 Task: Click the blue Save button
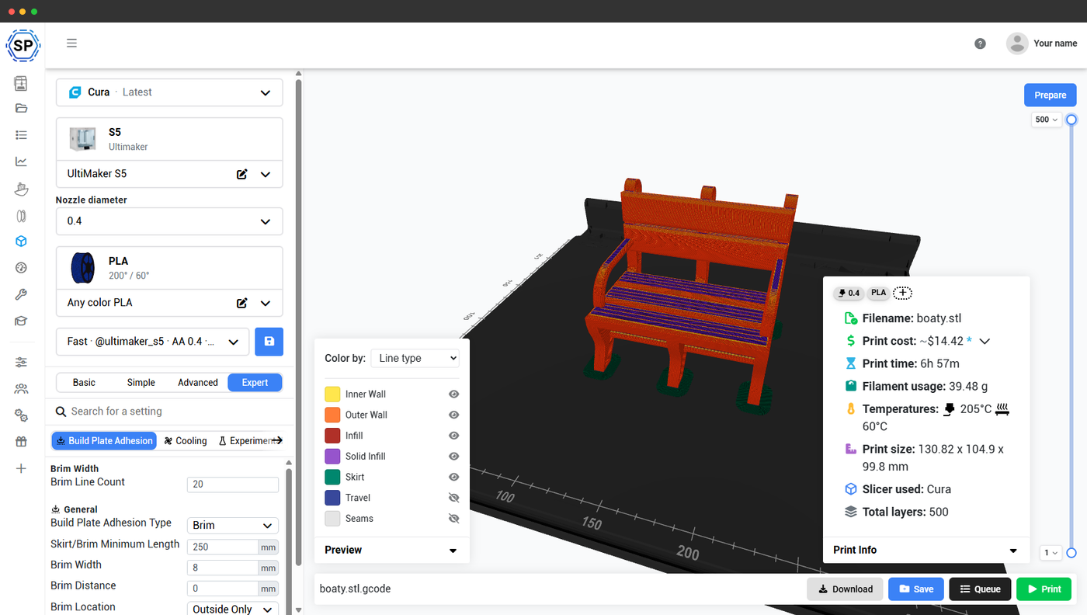coord(916,589)
